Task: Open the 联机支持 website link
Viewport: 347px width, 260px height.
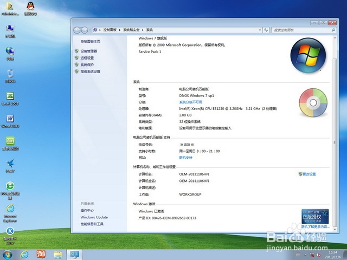Action: pyautogui.click(x=185, y=158)
